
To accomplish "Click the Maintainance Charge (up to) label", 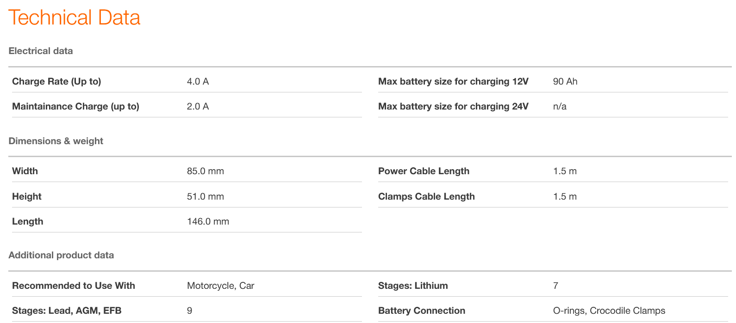I will [75, 106].
